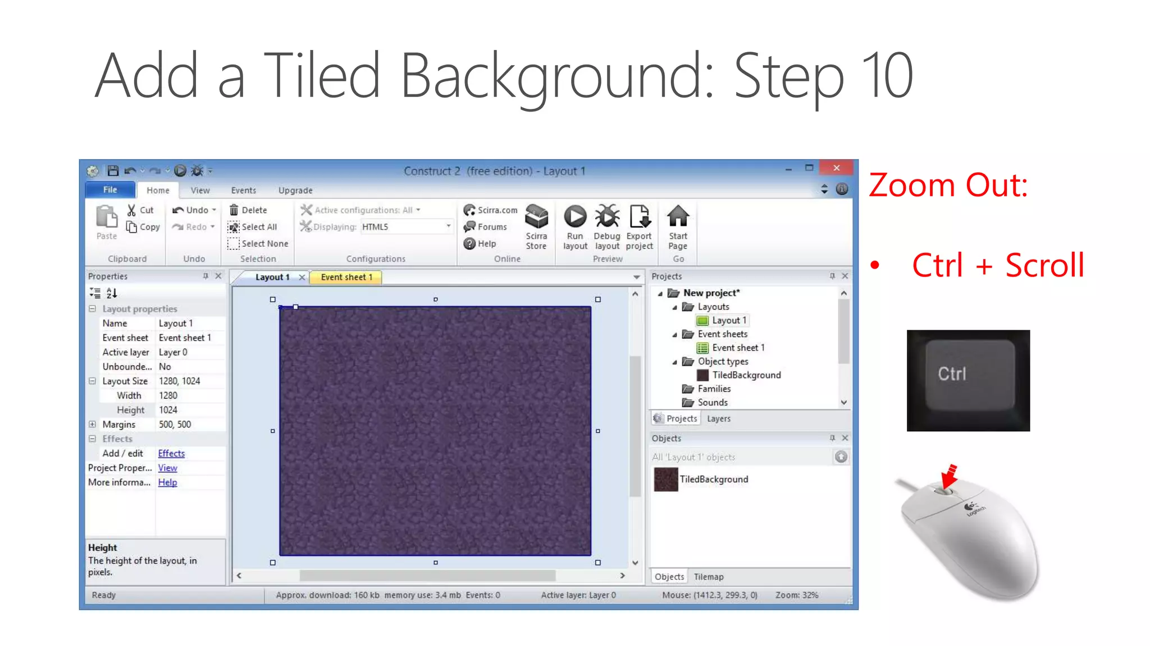Switch to the Event sheet 1 tab

tap(346, 277)
